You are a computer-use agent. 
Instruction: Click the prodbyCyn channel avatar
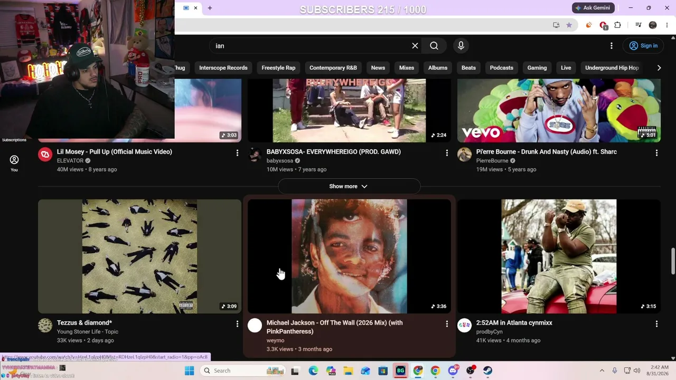pos(465,325)
